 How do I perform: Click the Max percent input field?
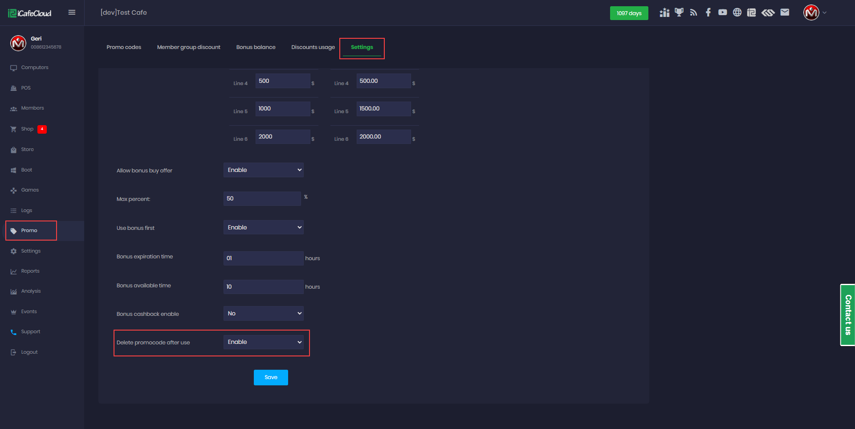(262, 199)
